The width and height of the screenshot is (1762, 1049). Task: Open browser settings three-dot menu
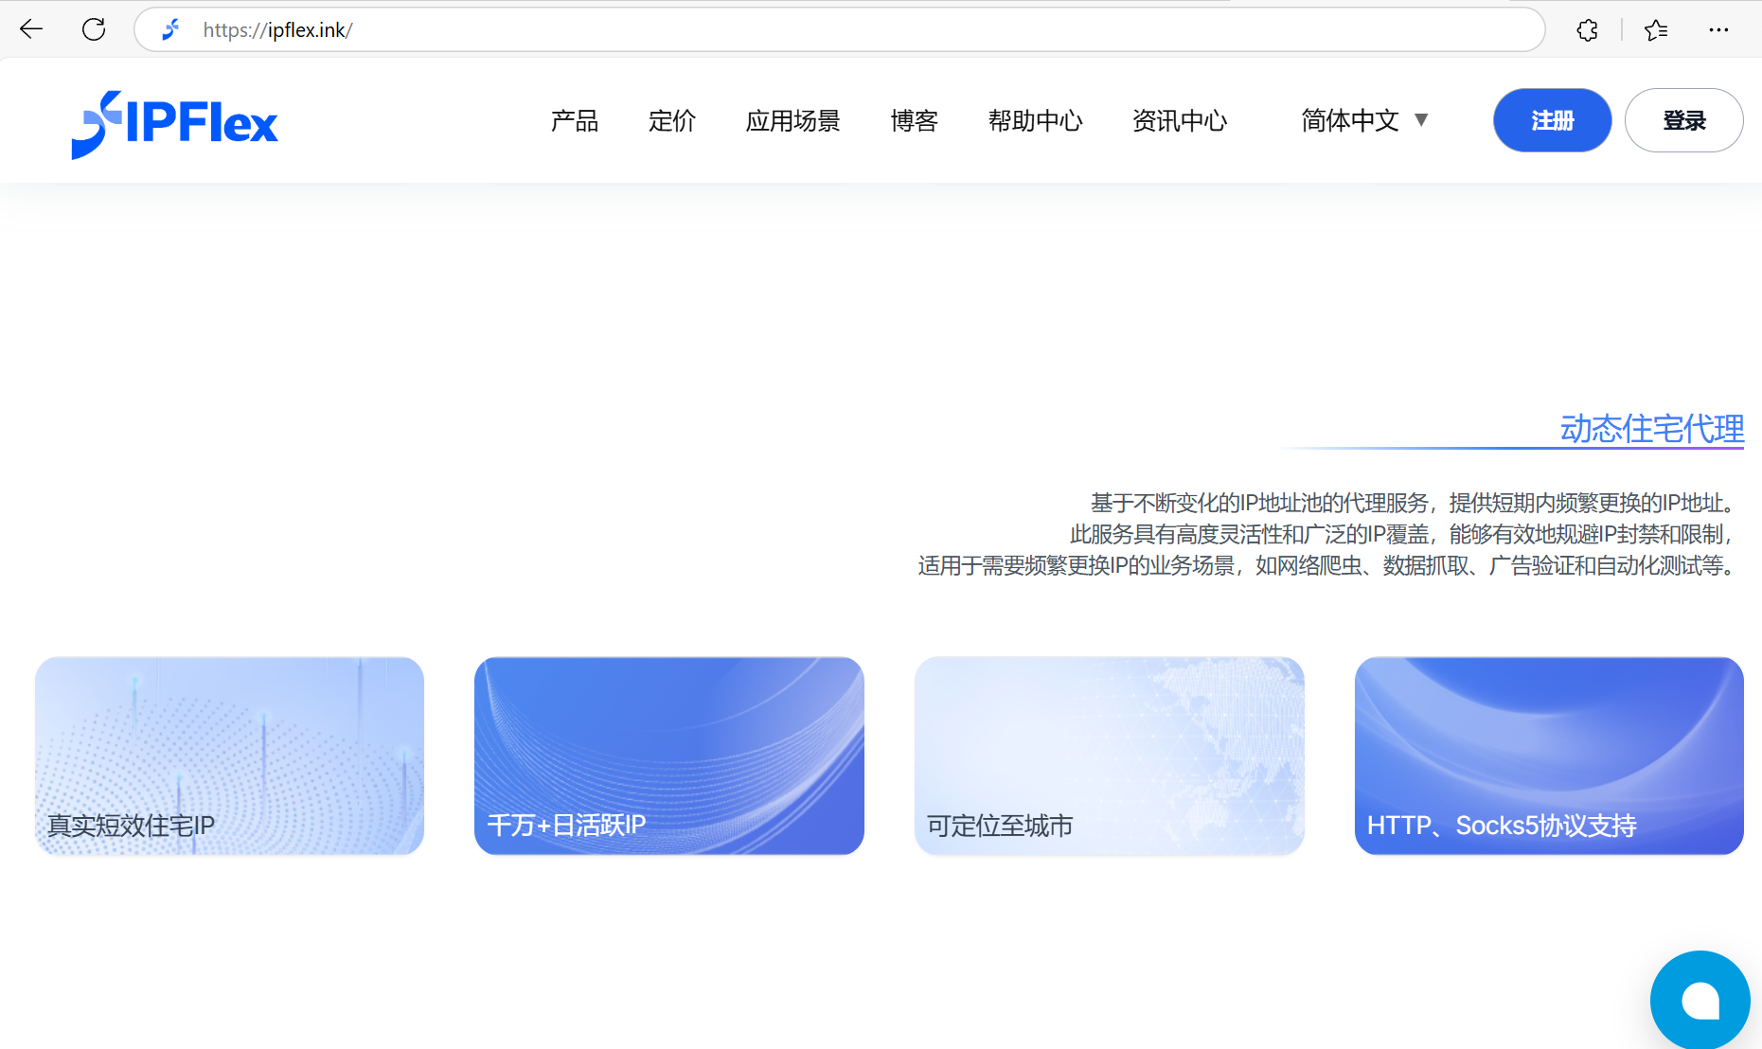[x=1718, y=30]
